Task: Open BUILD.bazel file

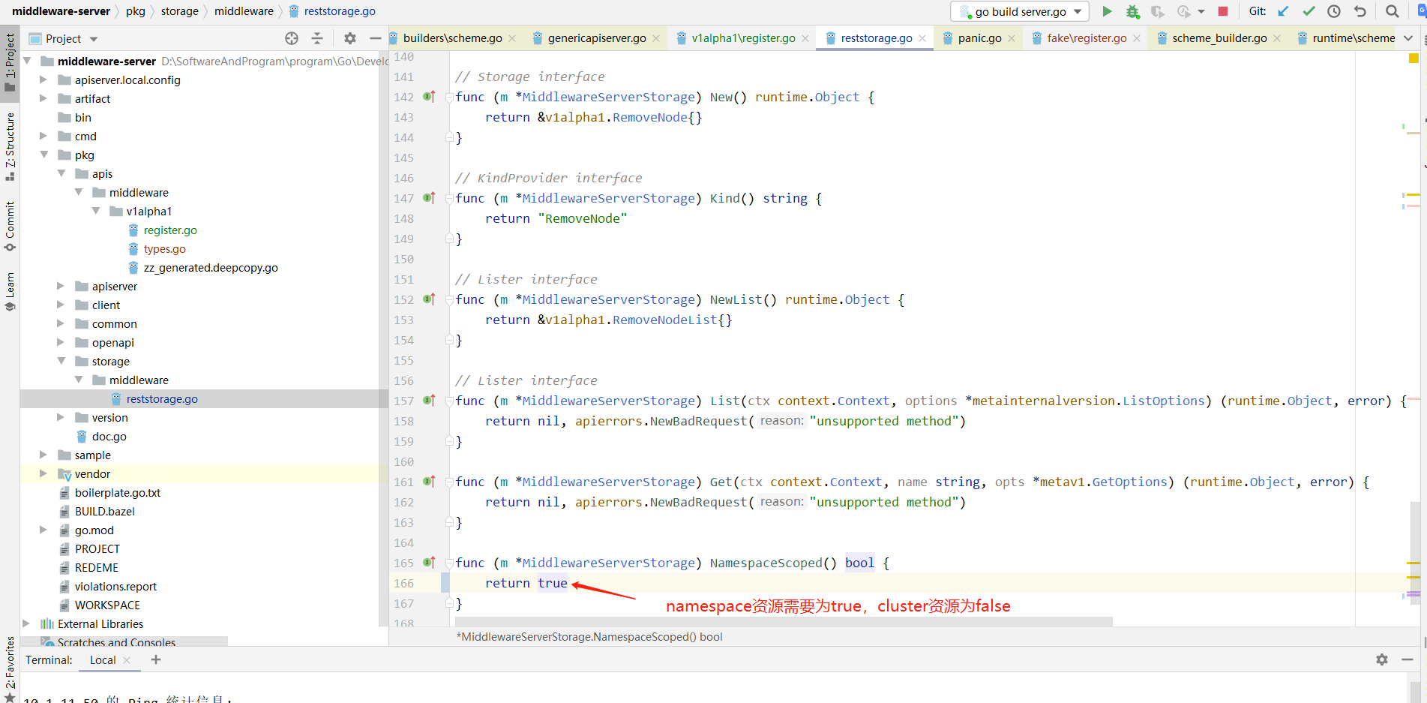Action: pyautogui.click(x=104, y=511)
